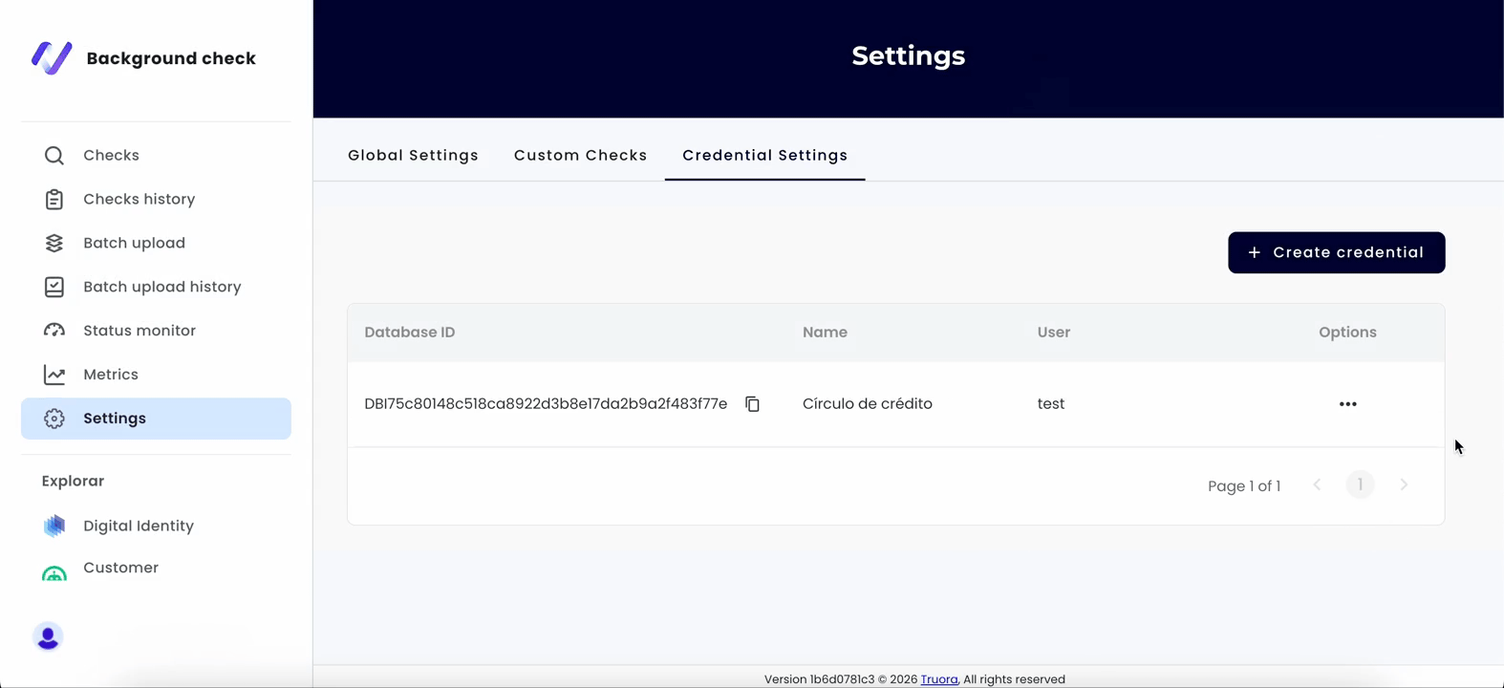The image size is (1504, 688).
Task: Open Checks history in the sidebar
Action: point(139,199)
